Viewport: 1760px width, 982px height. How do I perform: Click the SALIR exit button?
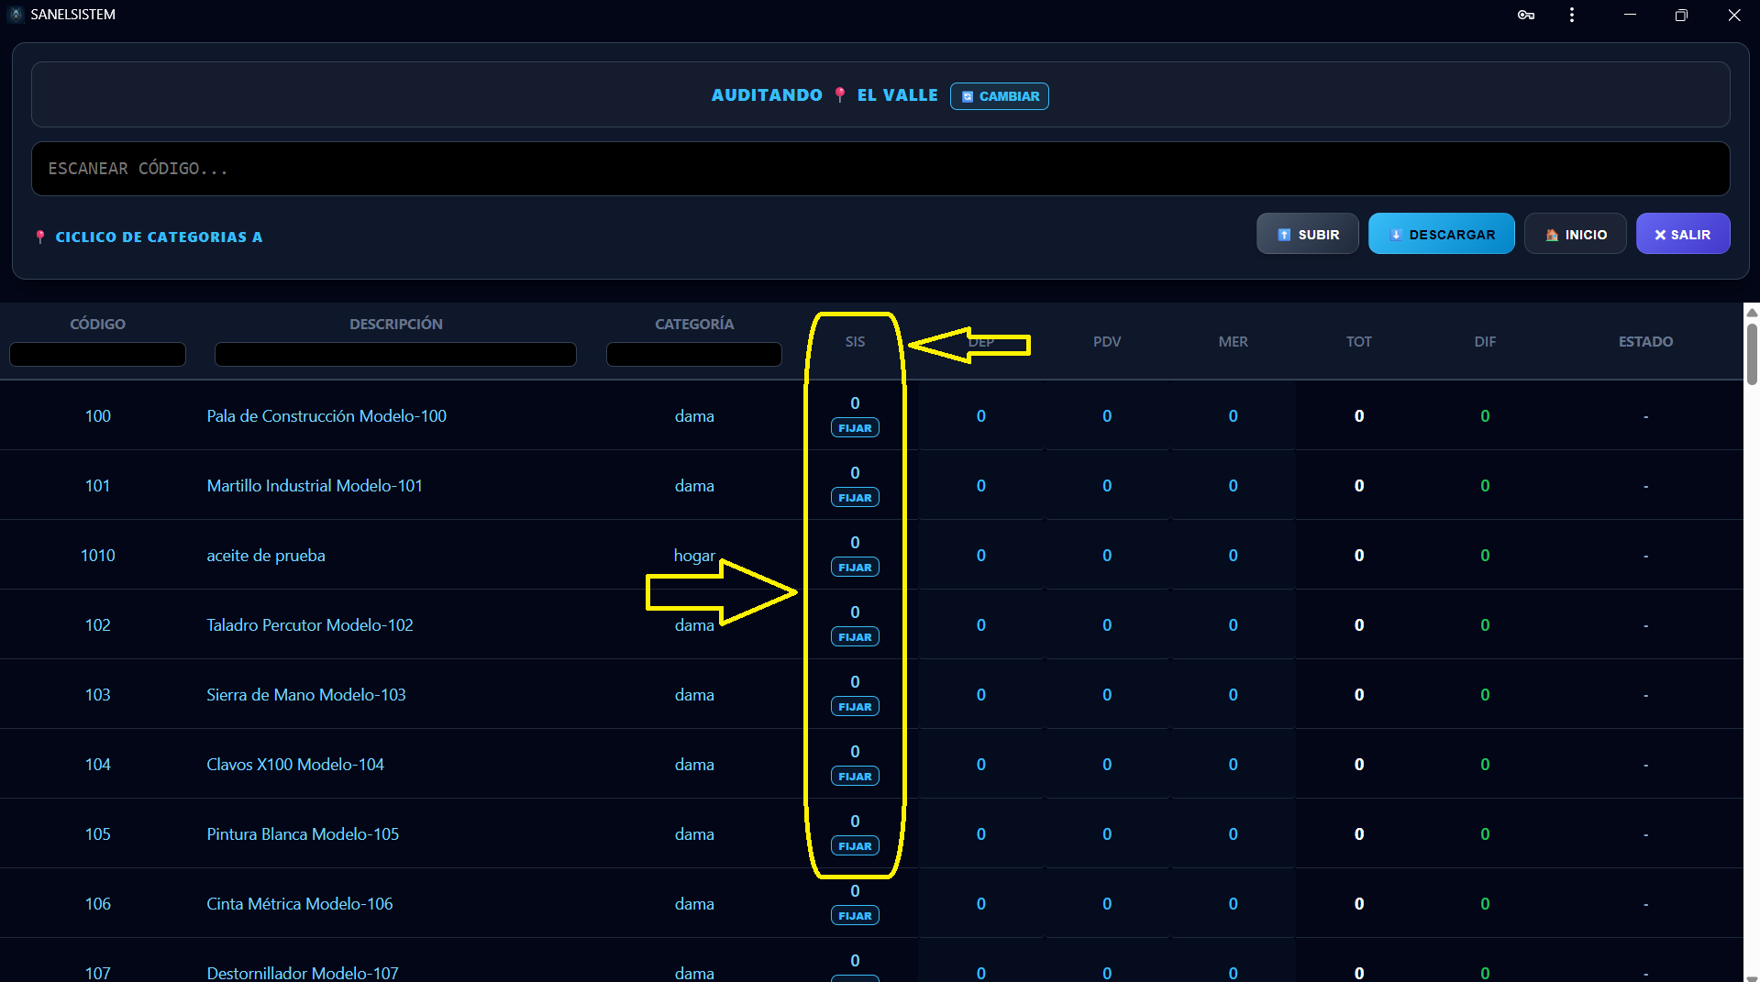pyautogui.click(x=1683, y=235)
